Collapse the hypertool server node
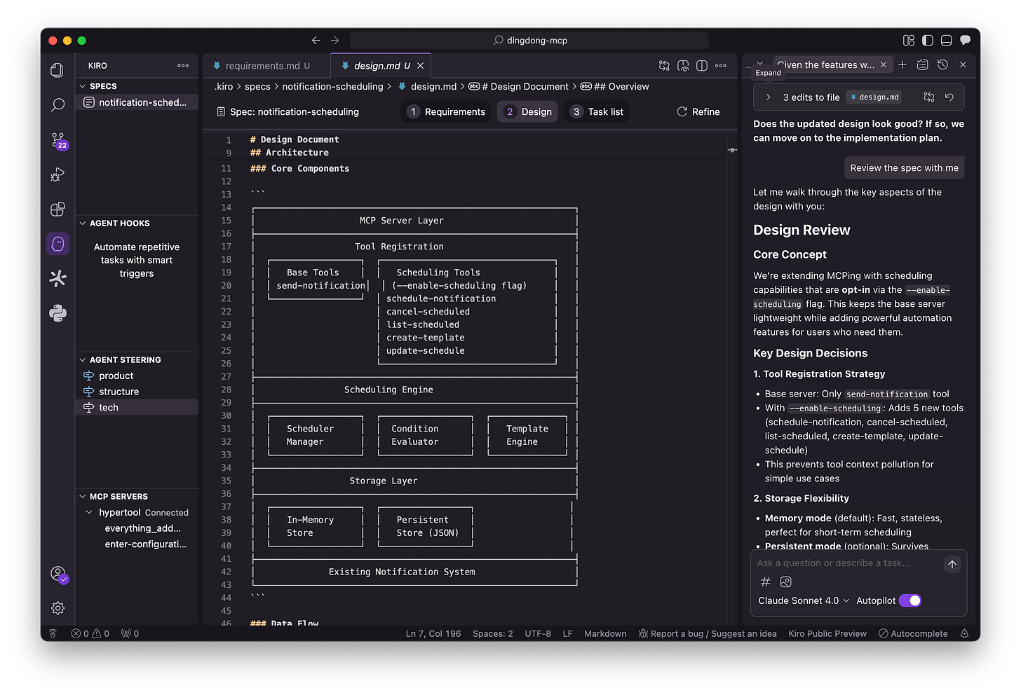The width and height of the screenshot is (1021, 695). pyautogui.click(x=90, y=512)
